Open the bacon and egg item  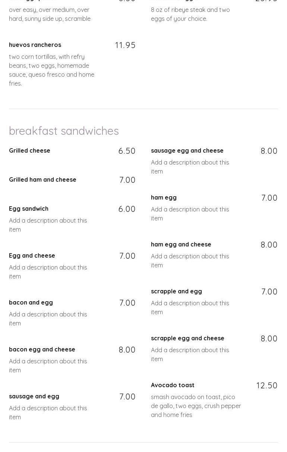pyautogui.click(x=31, y=302)
